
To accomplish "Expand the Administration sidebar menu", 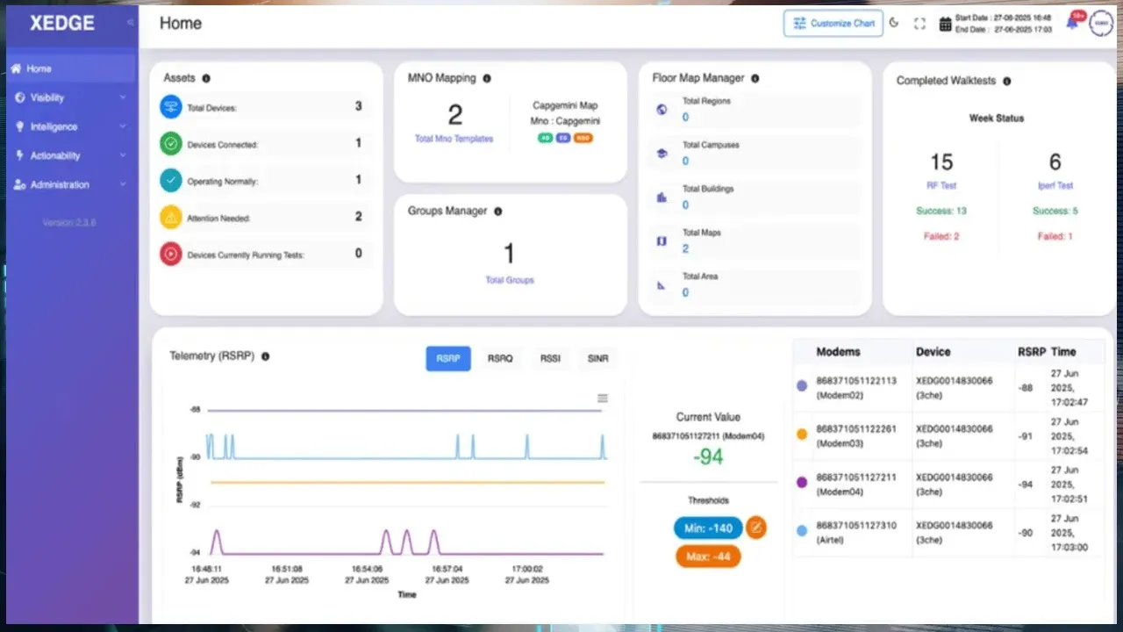I will coord(70,184).
